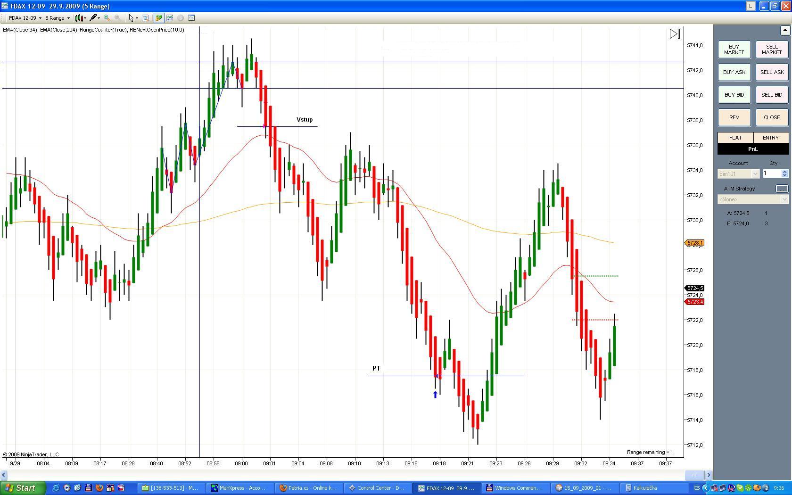Switch to Windows Commander taskbar window
The width and height of the screenshot is (792, 495).
coord(515,488)
